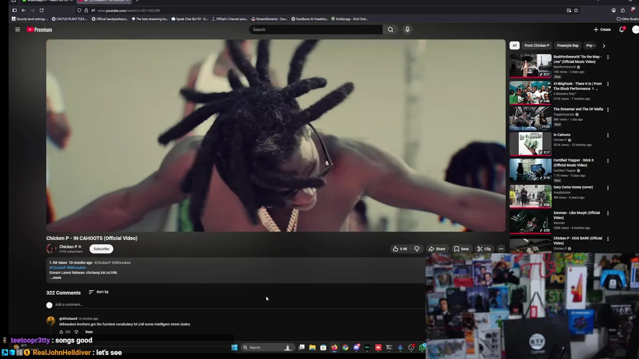Reply to the AfroGaurd comment
This screenshot has height=359, width=639.
coord(89,332)
